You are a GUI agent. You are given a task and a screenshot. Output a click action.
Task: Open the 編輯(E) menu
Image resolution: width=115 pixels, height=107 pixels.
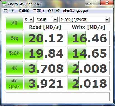pos(24,11)
